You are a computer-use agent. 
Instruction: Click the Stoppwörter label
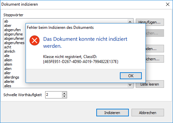click(13, 15)
